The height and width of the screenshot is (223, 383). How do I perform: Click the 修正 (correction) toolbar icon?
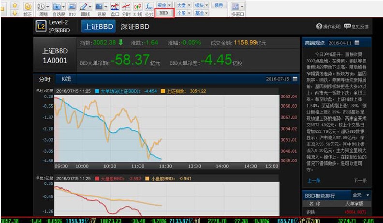click(x=28, y=9)
